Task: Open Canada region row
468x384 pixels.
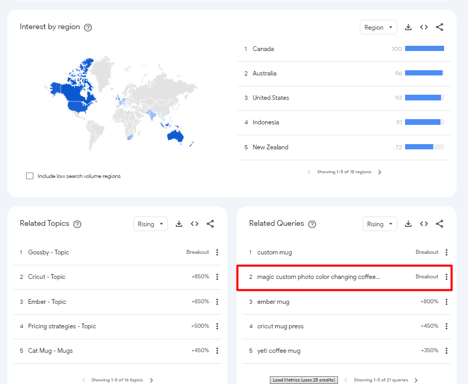Action: (x=344, y=49)
